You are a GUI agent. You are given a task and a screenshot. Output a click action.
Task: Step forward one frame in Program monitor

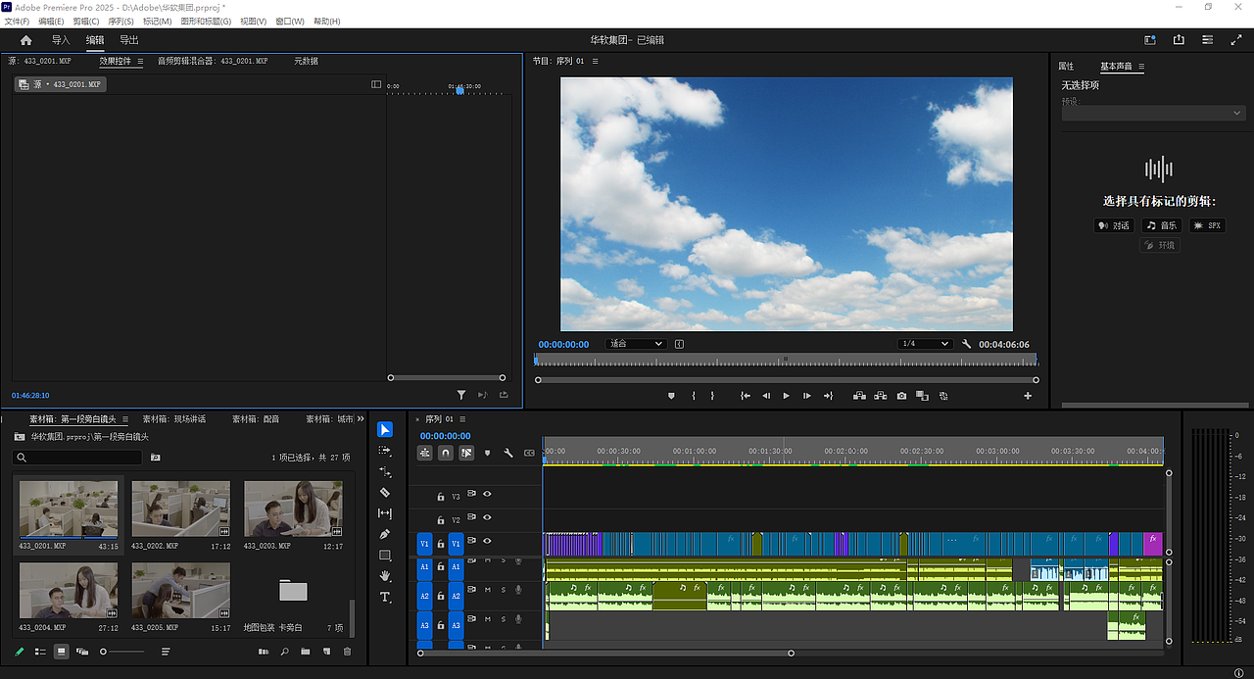click(807, 396)
